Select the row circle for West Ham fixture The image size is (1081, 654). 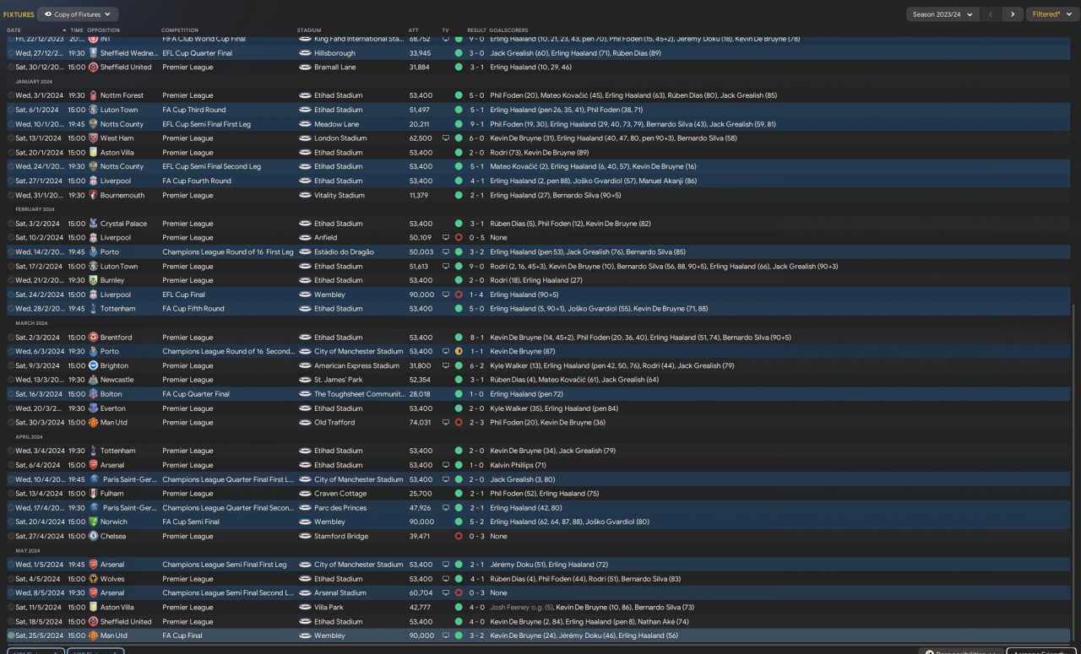(11, 138)
